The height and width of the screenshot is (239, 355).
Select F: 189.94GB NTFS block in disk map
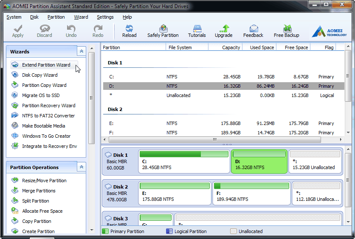(x=251, y=193)
